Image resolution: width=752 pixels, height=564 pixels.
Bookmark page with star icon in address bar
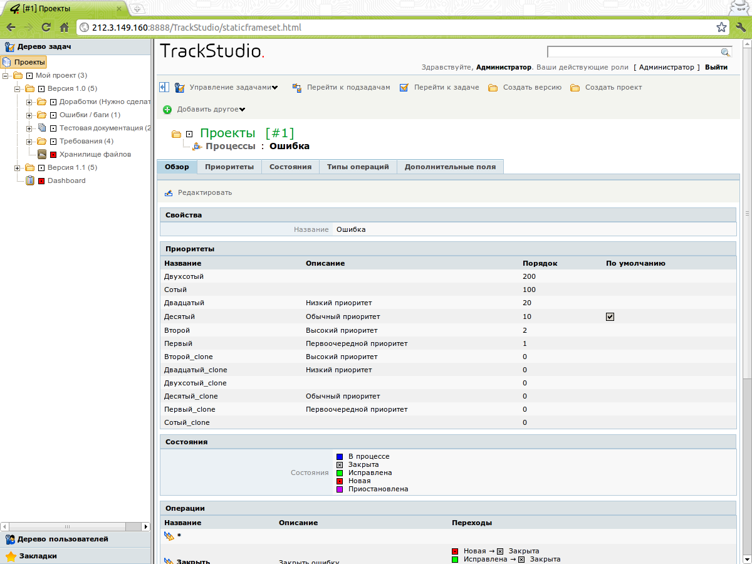point(721,28)
